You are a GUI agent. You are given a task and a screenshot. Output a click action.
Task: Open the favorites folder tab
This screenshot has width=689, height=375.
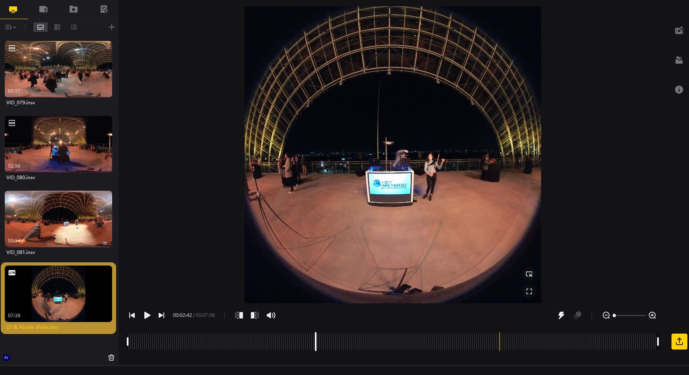click(x=74, y=9)
